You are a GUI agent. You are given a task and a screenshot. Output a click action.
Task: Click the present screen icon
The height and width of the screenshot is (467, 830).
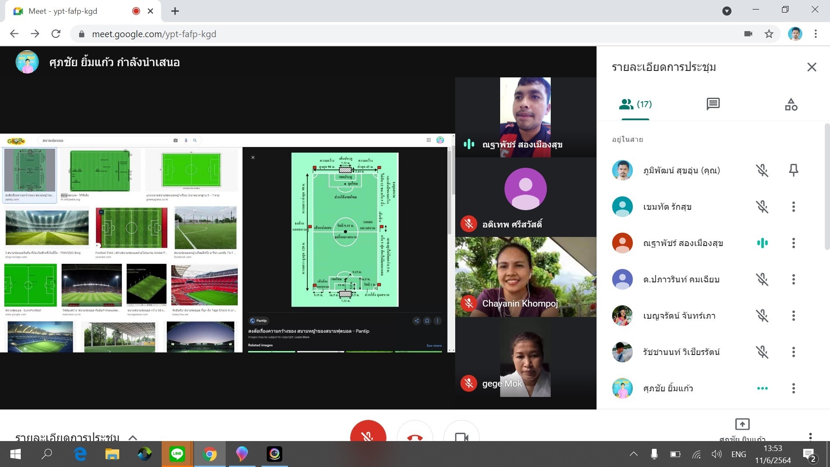point(742,424)
